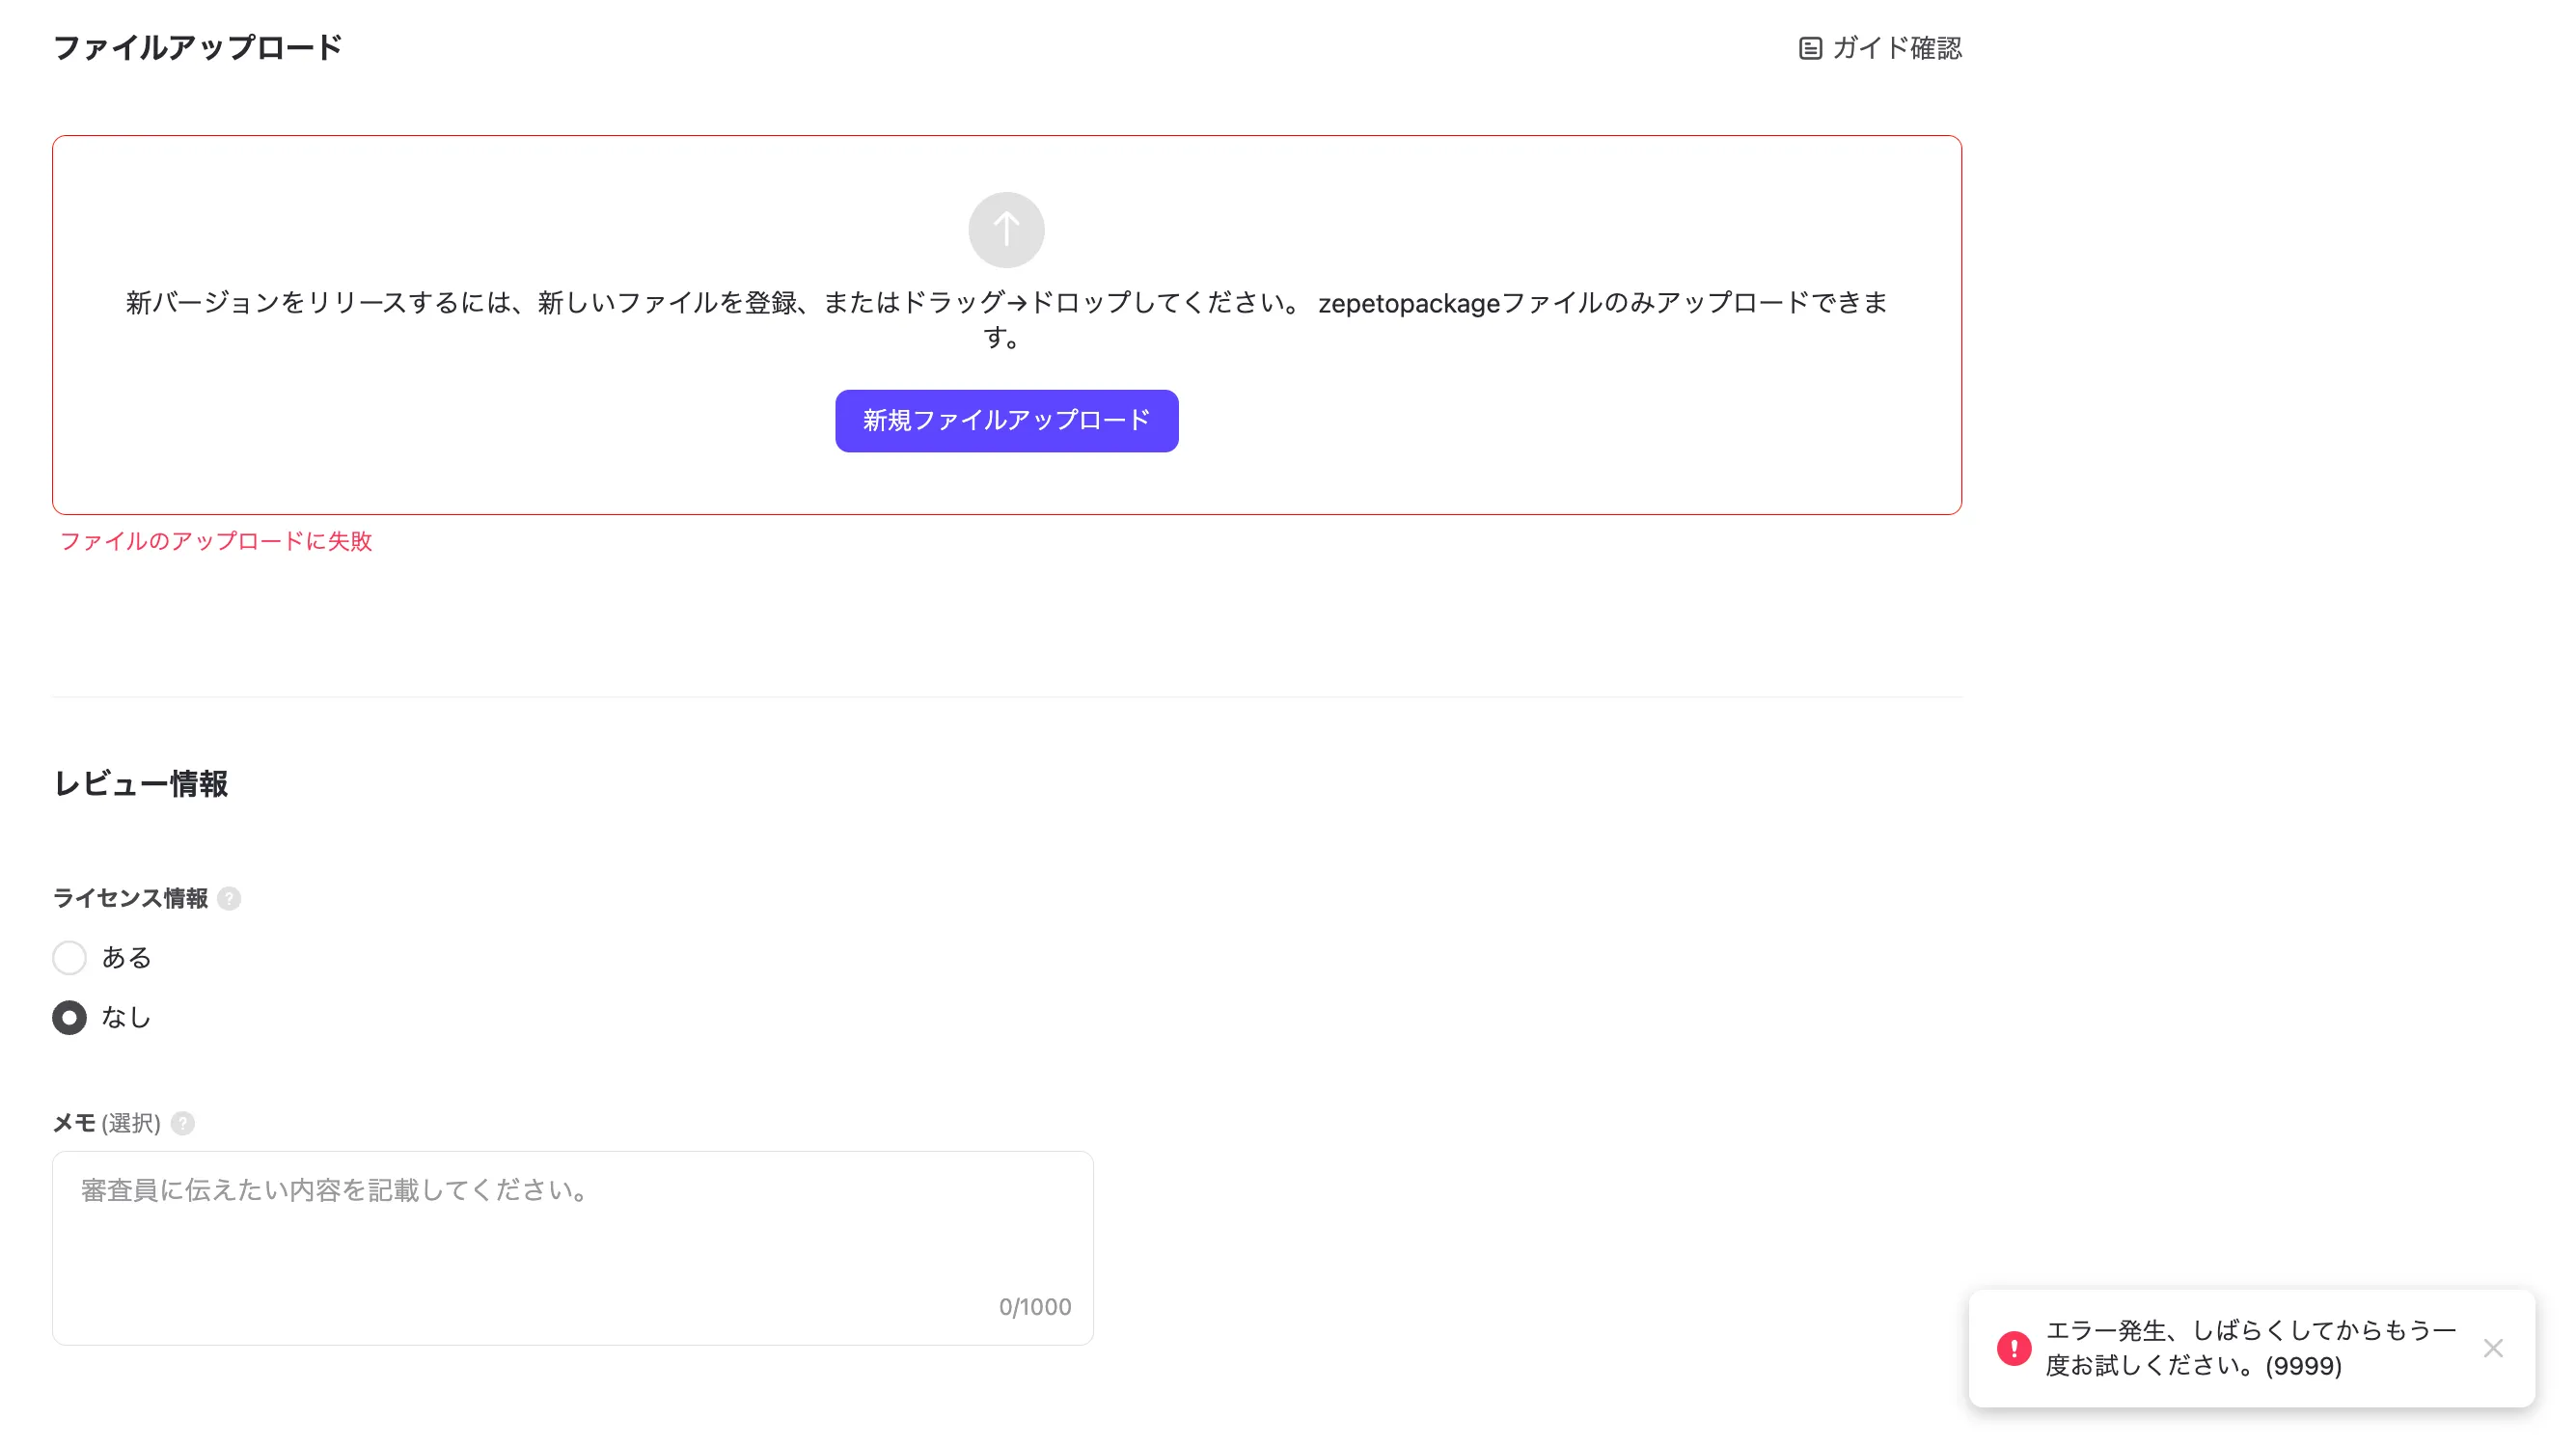
Task: Click the zepetopackage drag-and-drop instruction text
Action: [1006, 319]
